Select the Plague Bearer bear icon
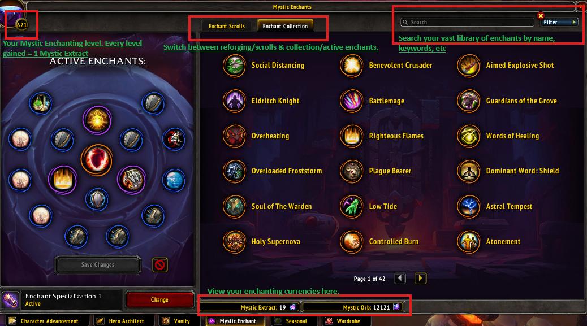 [352, 171]
